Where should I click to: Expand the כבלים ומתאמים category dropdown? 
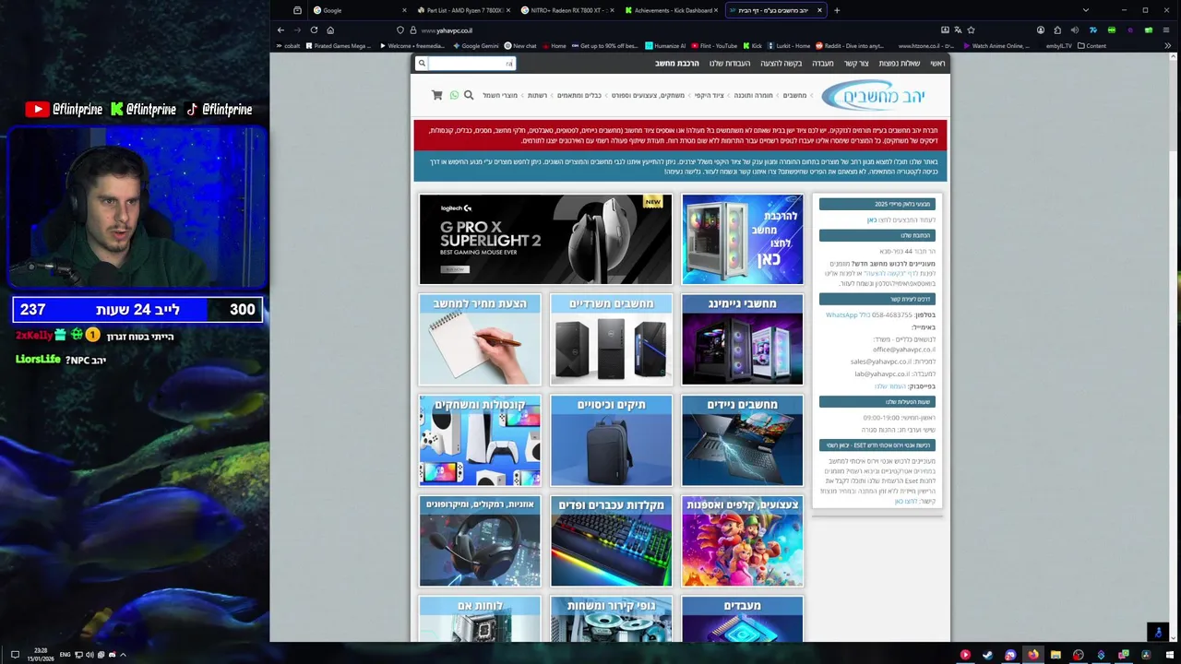(x=579, y=95)
